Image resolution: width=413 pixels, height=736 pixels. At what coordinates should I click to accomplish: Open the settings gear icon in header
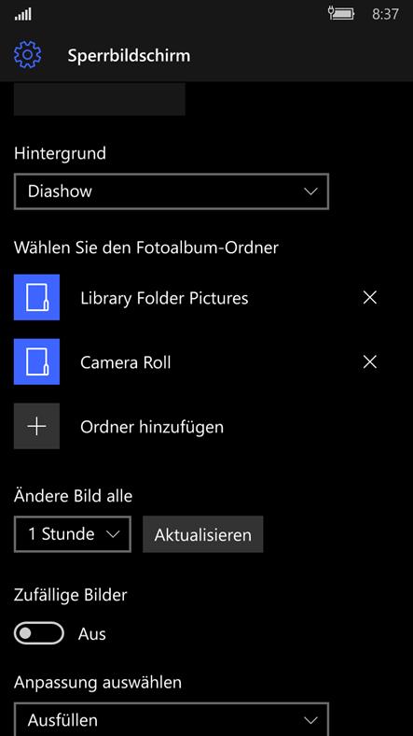click(28, 55)
